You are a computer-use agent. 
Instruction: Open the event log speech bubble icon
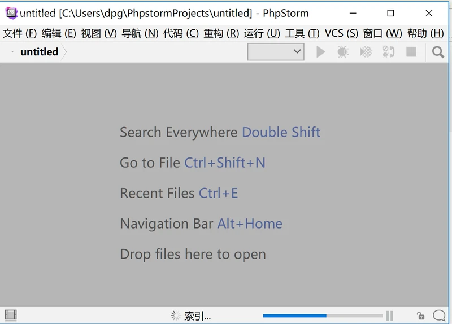click(439, 316)
